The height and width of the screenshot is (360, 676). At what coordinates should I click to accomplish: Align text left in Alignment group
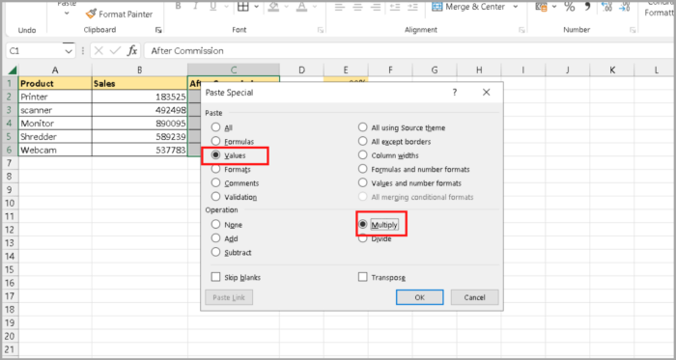point(340,7)
